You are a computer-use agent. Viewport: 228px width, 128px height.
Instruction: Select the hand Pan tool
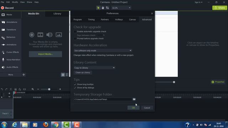[x=103, y=8]
